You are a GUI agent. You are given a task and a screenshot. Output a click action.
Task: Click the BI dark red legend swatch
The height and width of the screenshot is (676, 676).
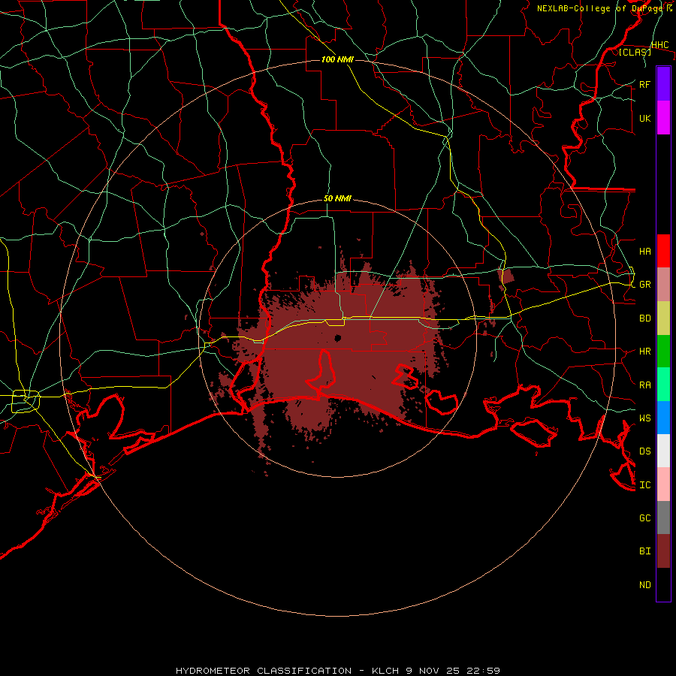coord(663,551)
